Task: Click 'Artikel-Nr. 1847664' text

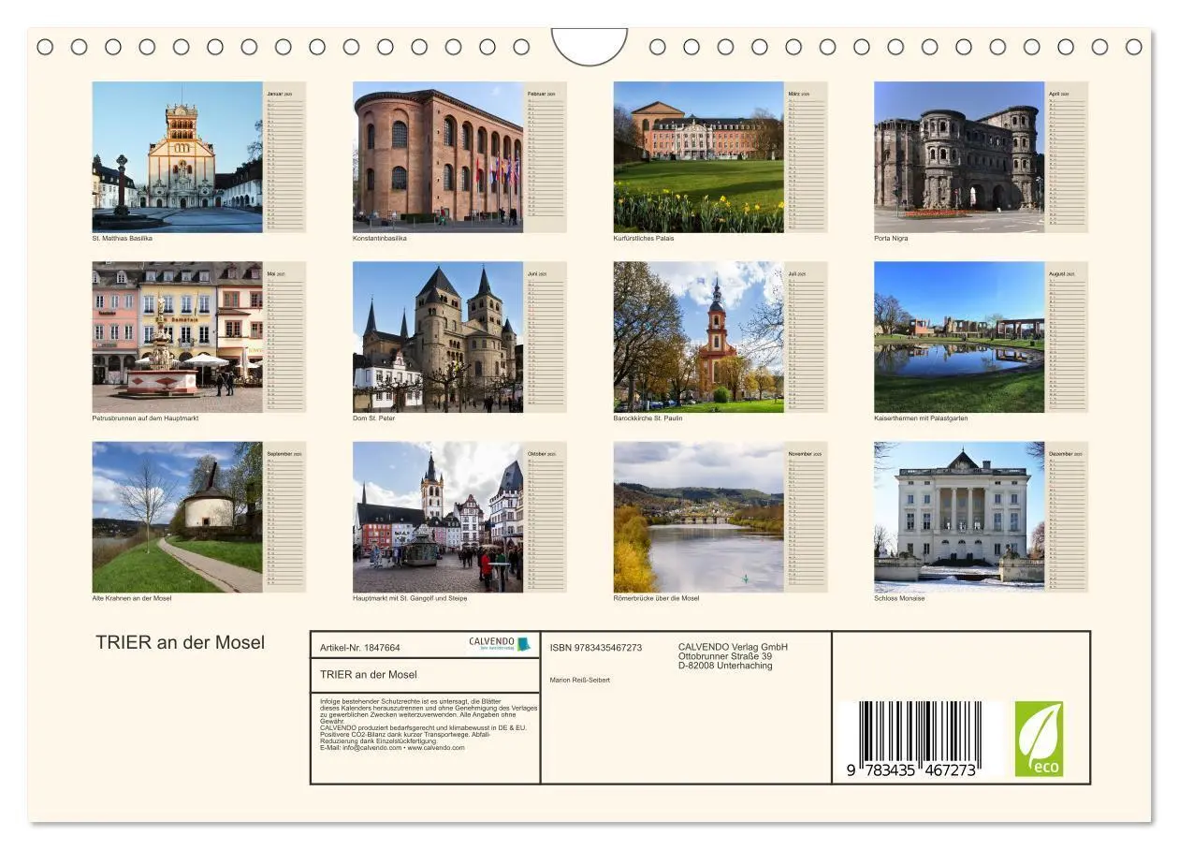Action: (x=360, y=648)
